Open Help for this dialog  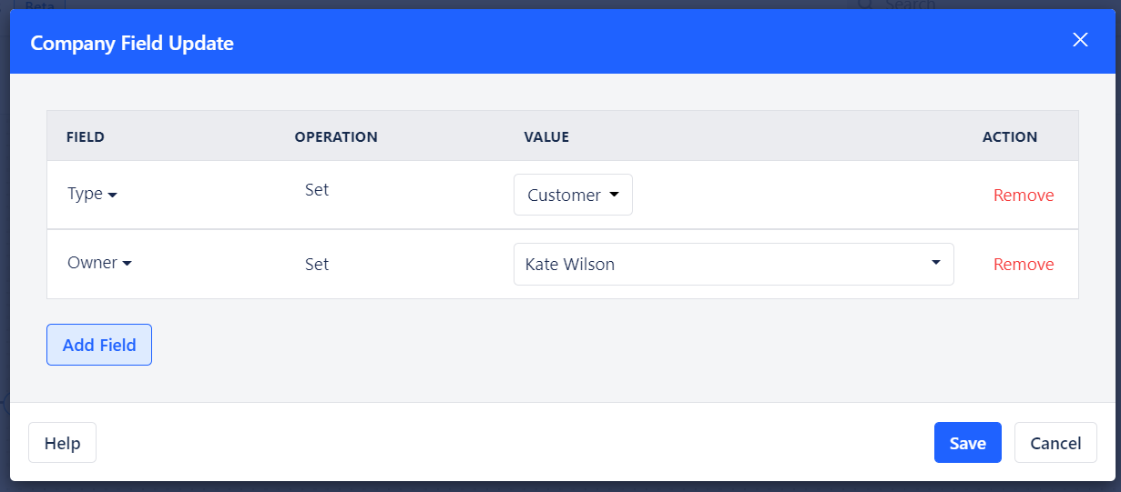(62, 443)
